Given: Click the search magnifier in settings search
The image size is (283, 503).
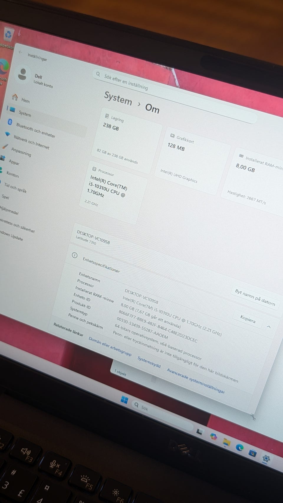Looking at the screenshot, I should coord(98,74).
